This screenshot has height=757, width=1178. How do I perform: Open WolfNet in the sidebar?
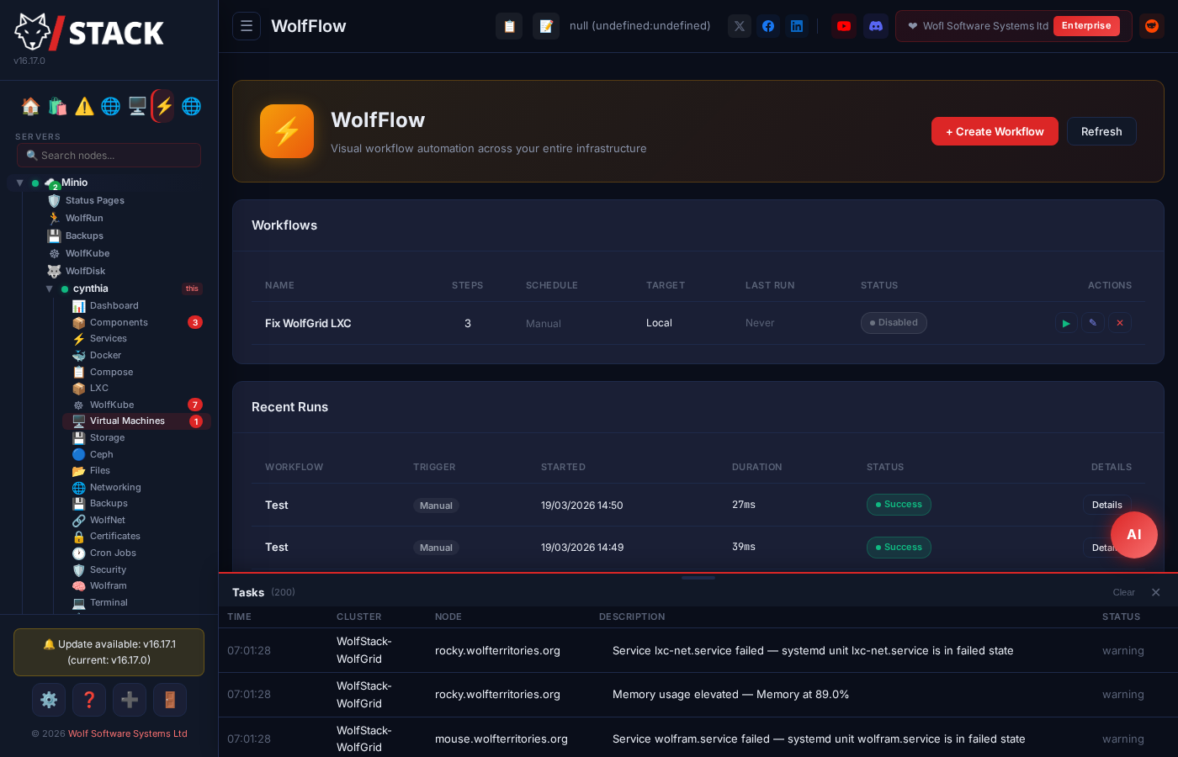[107, 521]
